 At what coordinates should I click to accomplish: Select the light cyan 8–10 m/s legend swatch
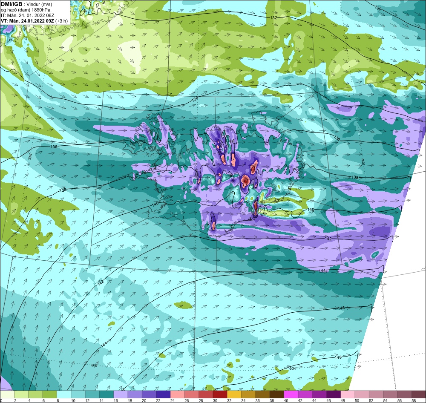(64, 394)
